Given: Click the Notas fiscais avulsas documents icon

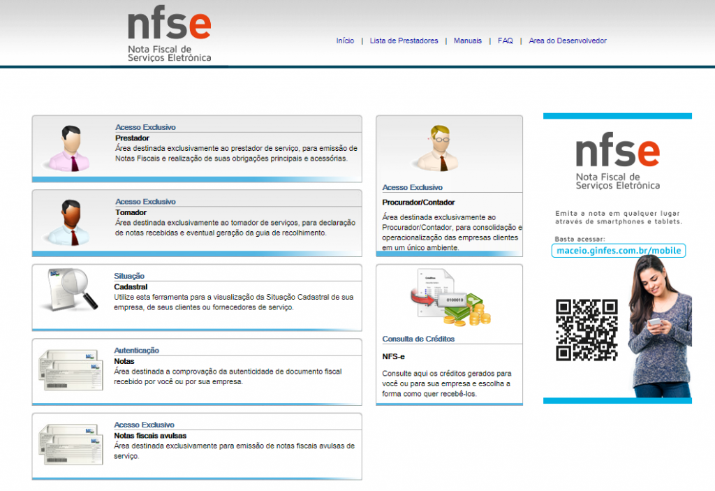Looking at the screenshot, I should (68, 444).
